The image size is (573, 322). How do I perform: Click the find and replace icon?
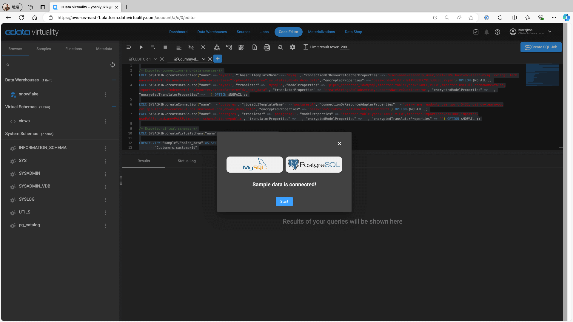click(x=281, y=47)
